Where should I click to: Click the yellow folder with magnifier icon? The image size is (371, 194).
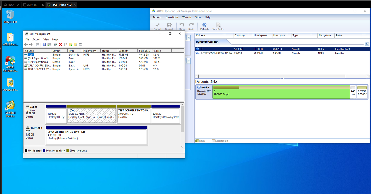[x=76, y=45]
